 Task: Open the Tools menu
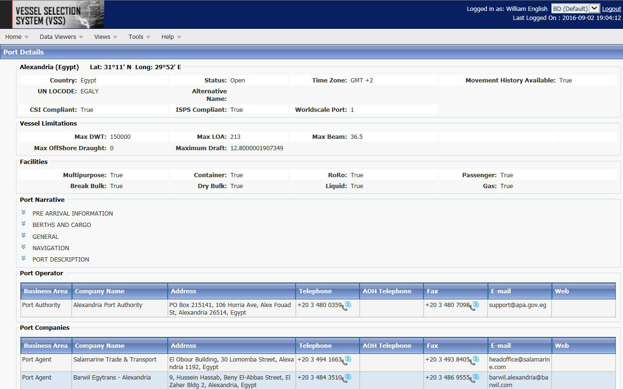(x=139, y=37)
